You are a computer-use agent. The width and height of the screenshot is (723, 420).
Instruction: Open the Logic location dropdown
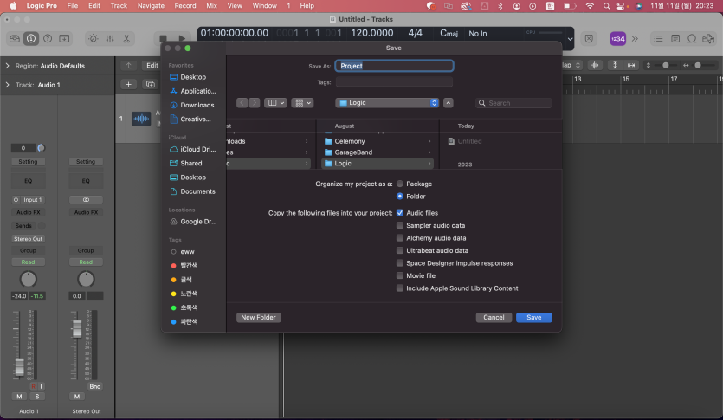pos(389,102)
